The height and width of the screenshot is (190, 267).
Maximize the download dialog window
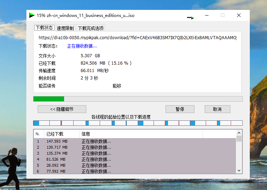click(x=223, y=15)
